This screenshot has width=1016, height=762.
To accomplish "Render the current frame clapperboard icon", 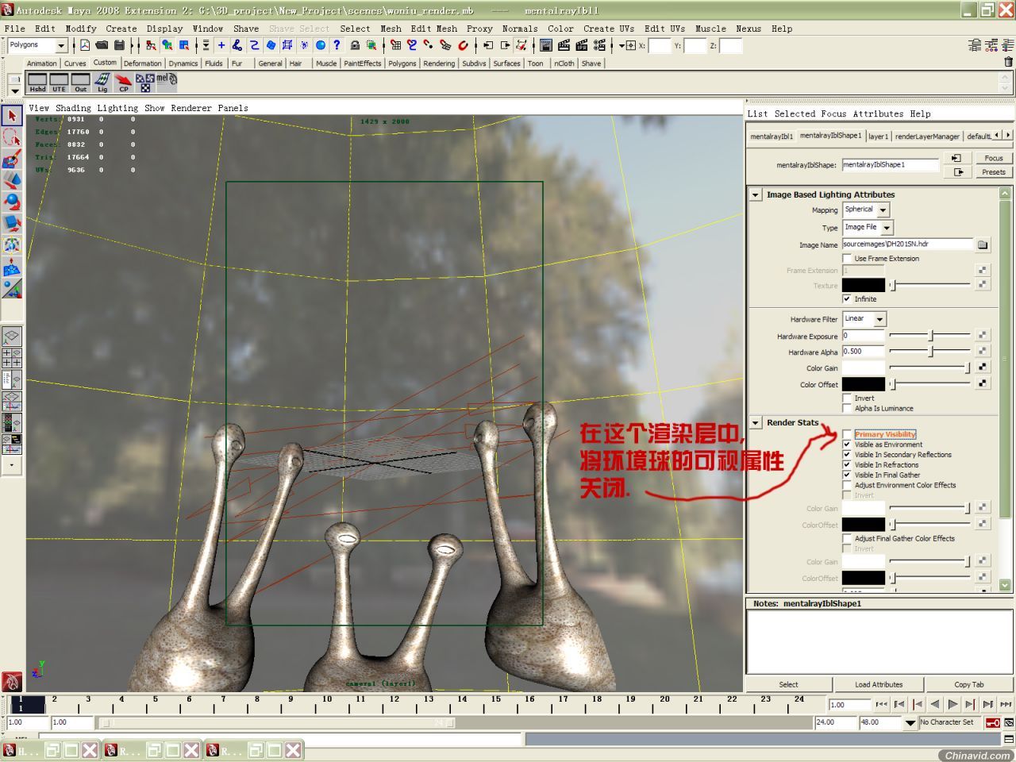I will click(x=564, y=45).
